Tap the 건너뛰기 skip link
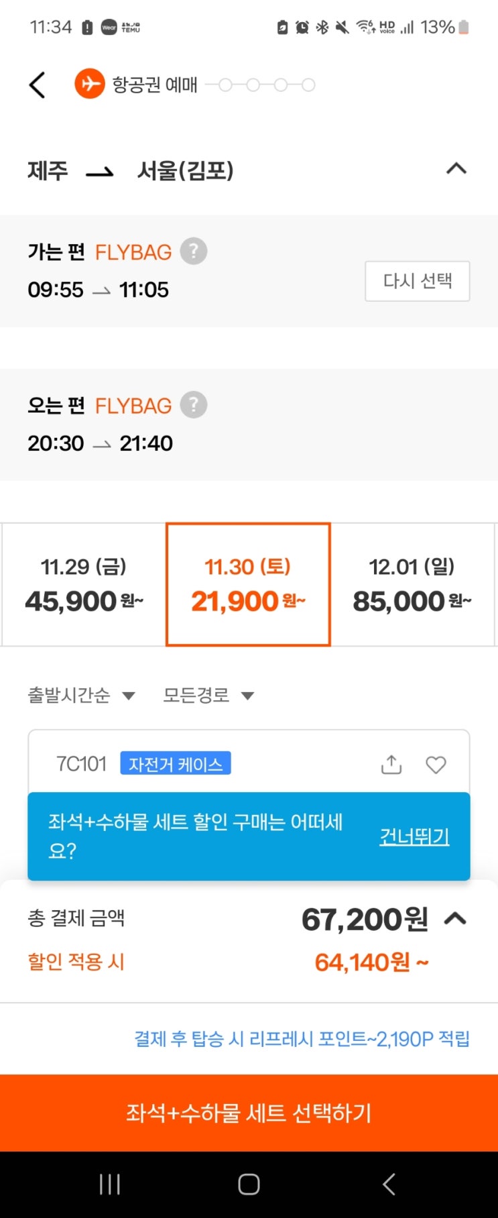Screen dimensions: 498x1218 [x=414, y=836]
